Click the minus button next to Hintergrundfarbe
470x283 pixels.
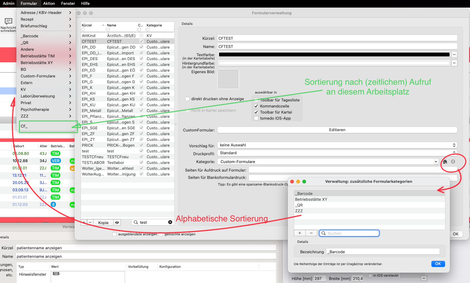pyautogui.click(x=454, y=63)
